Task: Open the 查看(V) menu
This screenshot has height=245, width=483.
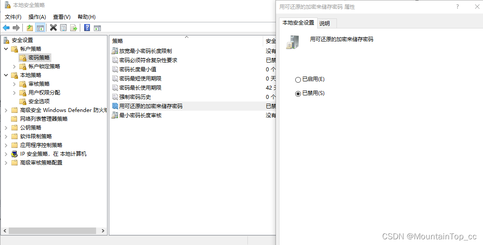Action: pos(61,17)
